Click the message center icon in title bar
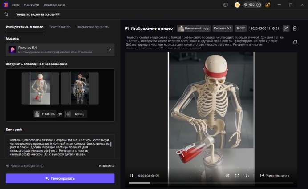This screenshot has width=308, height=189. point(226,5)
